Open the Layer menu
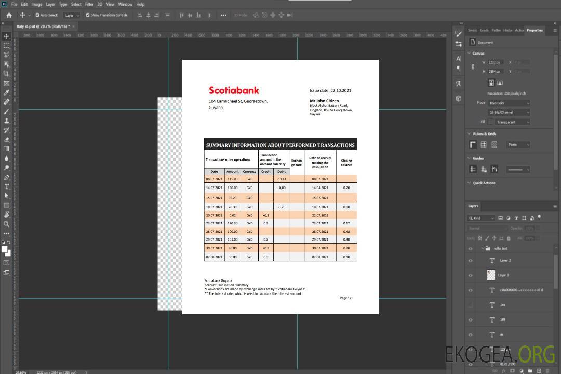 pyautogui.click(x=50, y=4)
